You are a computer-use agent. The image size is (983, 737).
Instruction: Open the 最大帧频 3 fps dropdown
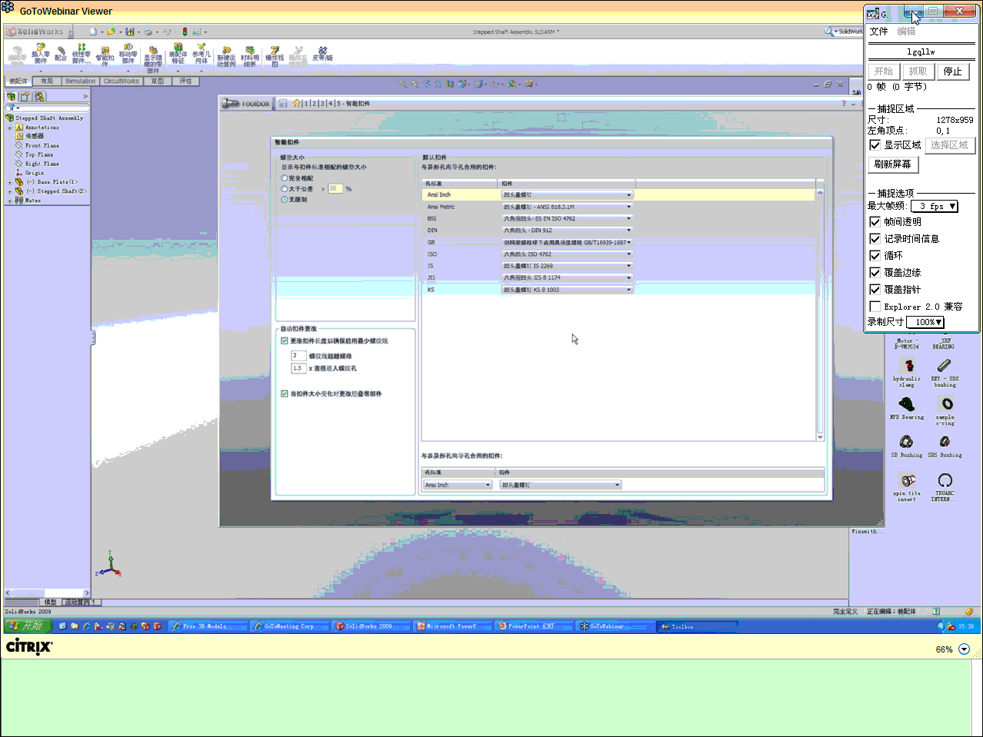pyautogui.click(x=935, y=206)
